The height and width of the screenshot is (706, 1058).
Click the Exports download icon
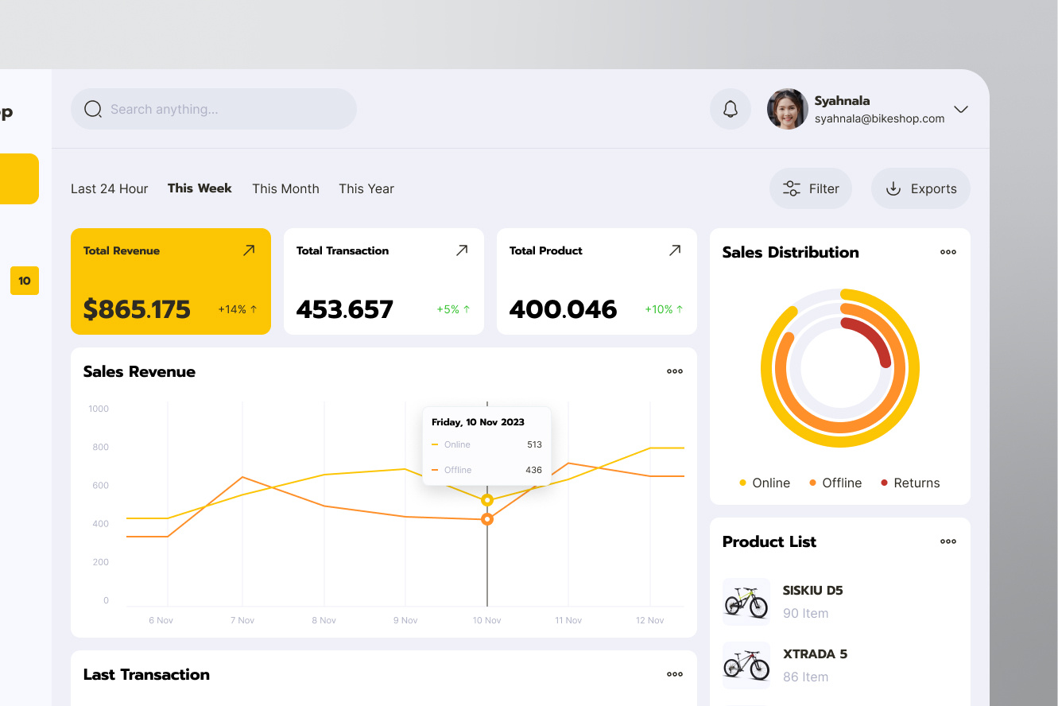pyautogui.click(x=892, y=188)
